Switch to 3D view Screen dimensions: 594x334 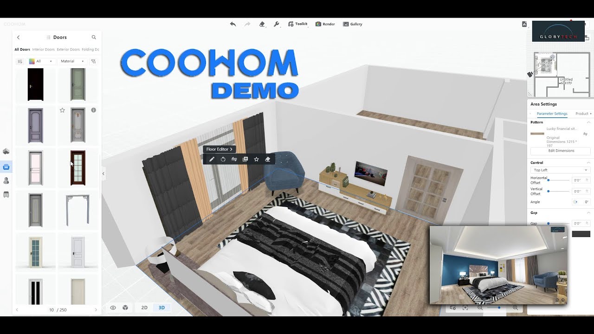point(161,308)
